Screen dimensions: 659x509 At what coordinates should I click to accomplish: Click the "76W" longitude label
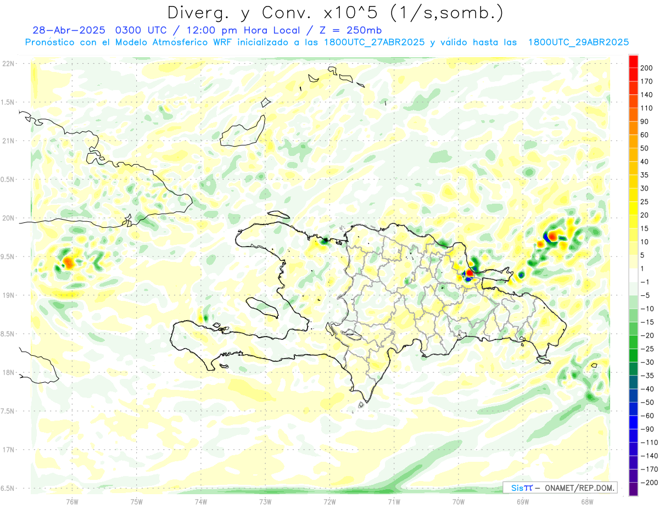pos(72,501)
